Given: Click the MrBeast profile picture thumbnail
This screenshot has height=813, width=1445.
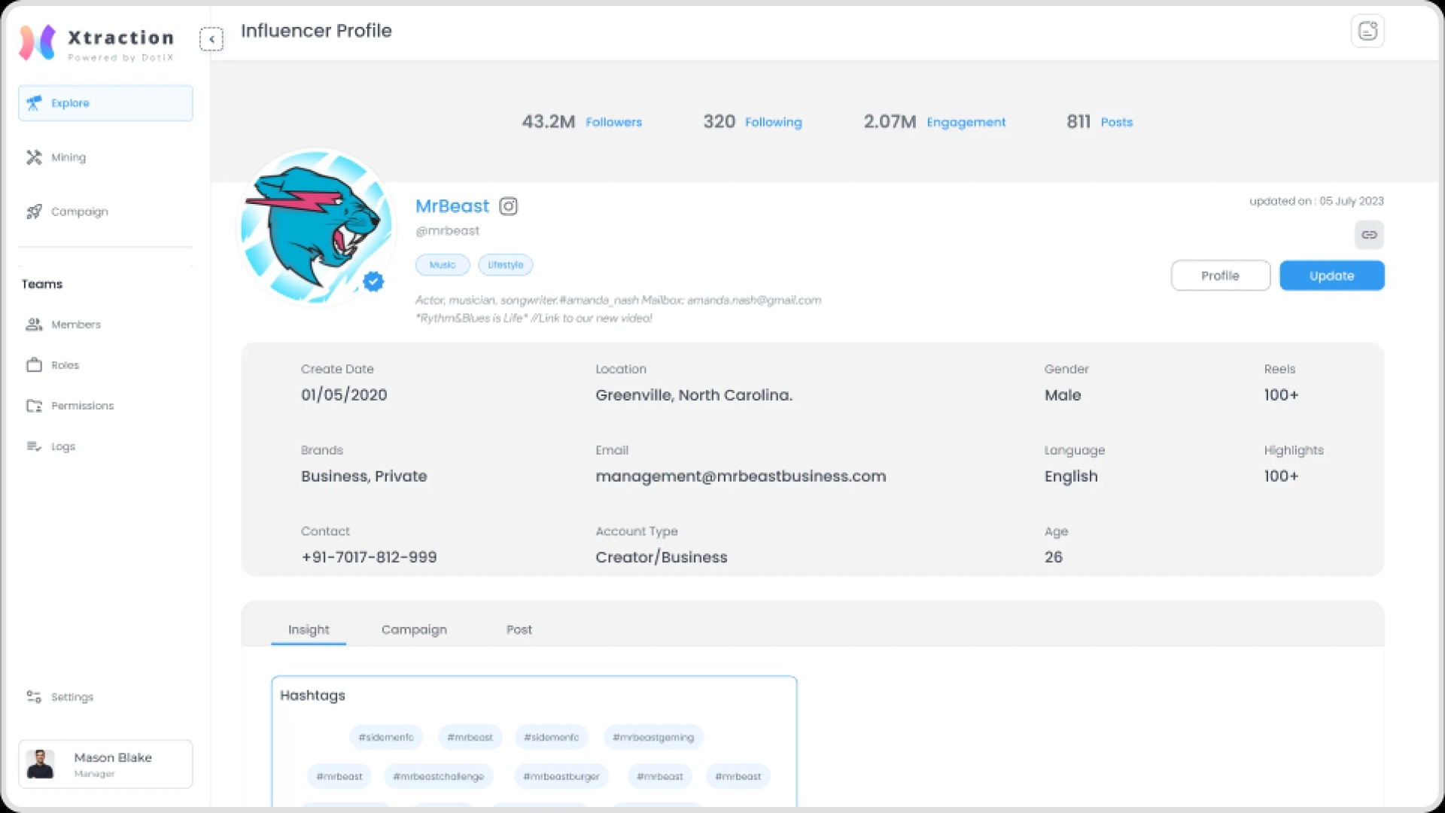Looking at the screenshot, I should pyautogui.click(x=314, y=227).
